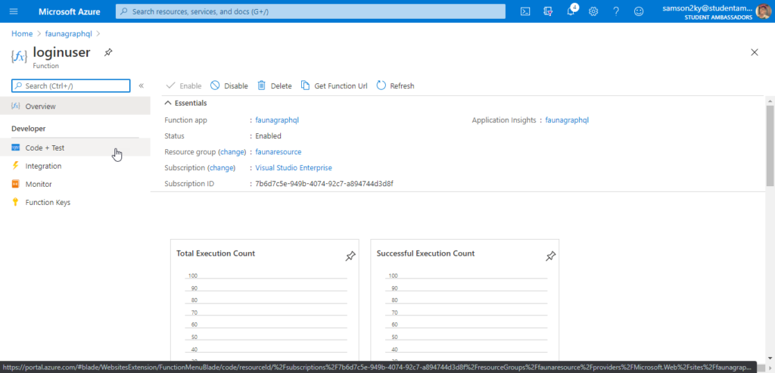
Task: Click the blade search box
Action: click(70, 86)
